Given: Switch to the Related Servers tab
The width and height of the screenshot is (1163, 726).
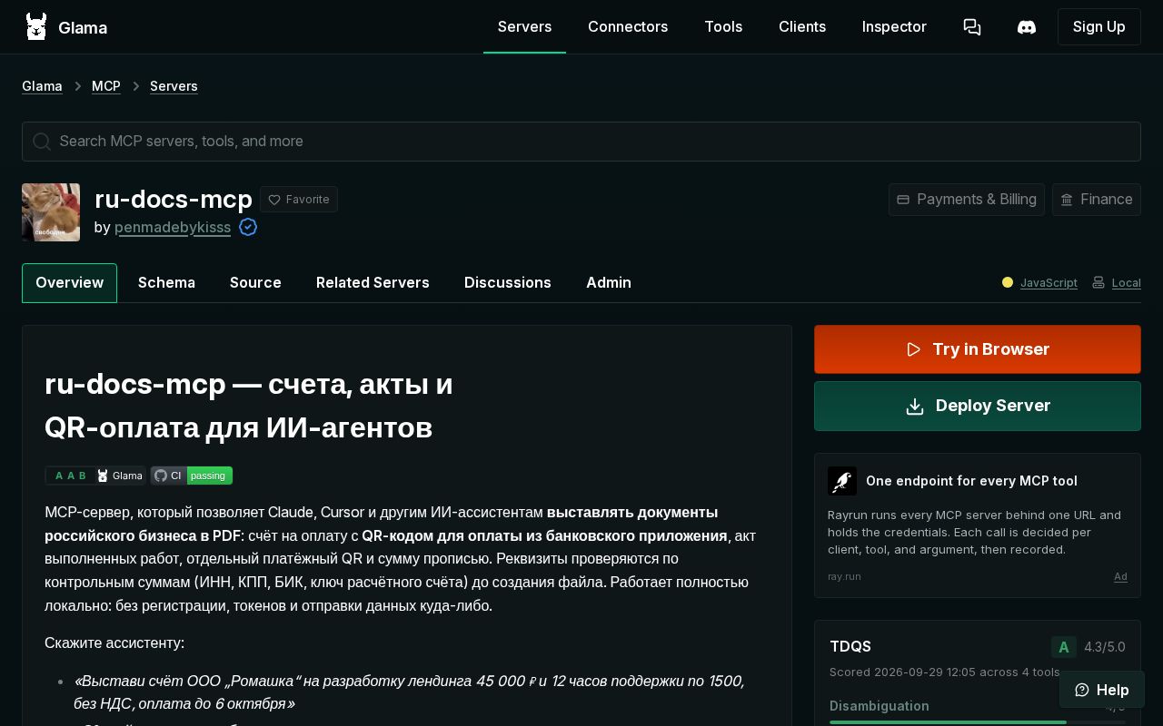Looking at the screenshot, I should point(373,283).
